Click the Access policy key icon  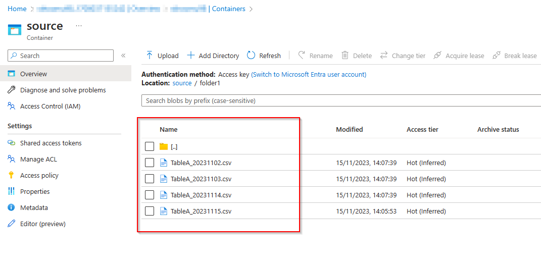click(12, 175)
